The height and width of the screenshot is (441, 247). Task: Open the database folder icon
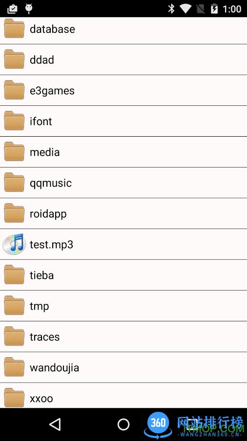[14, 28]
